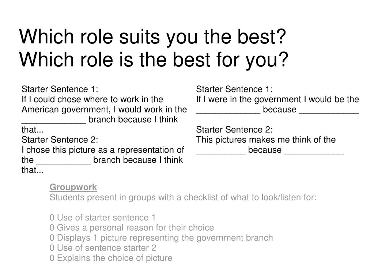Tick the 'Use of sentence starter 2' marker
The image size is (374, 280).
point(52,248)
